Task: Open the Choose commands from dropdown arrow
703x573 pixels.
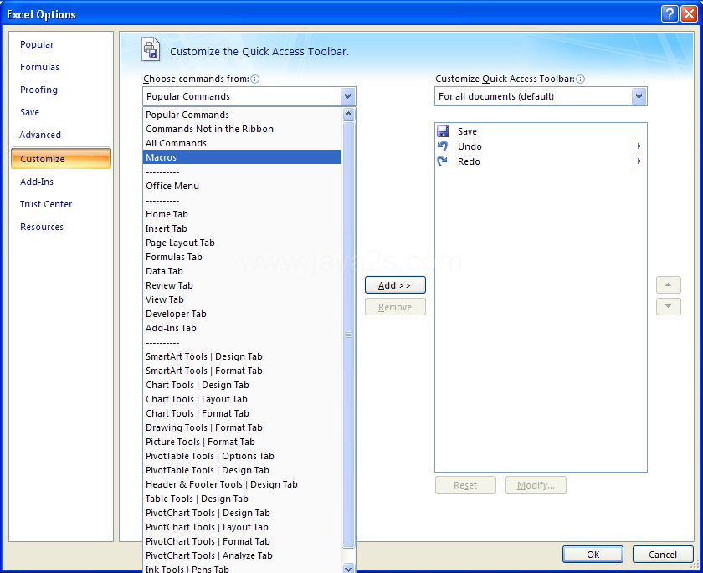Action: tap(347, 96)
